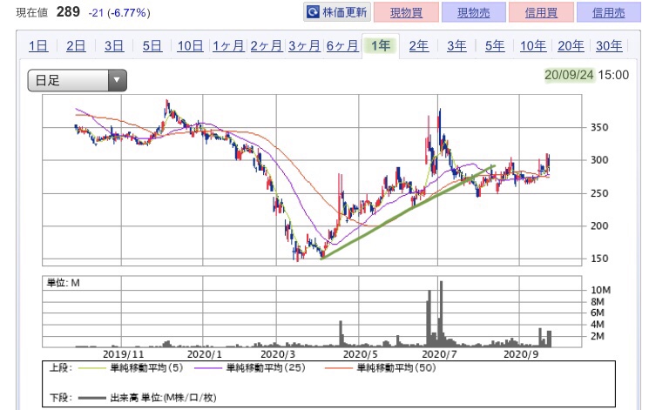Click the 10M volume axis label
The width and height of the screenshot is (649, 410).
(600, 290)
